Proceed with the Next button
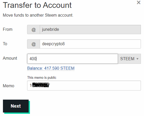 (x=16, y=106)
